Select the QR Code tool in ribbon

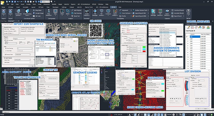(x=37, y=16)
